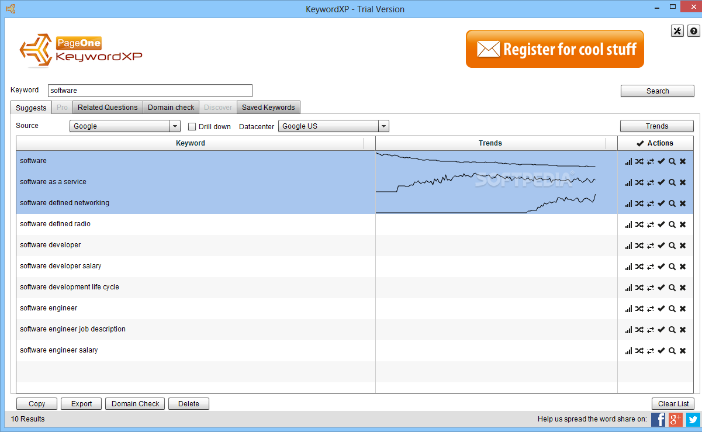The width and height of the screenshot is (702, 432).
Task: Switch to the Suggests tab
Action: (x=31, y=108)
